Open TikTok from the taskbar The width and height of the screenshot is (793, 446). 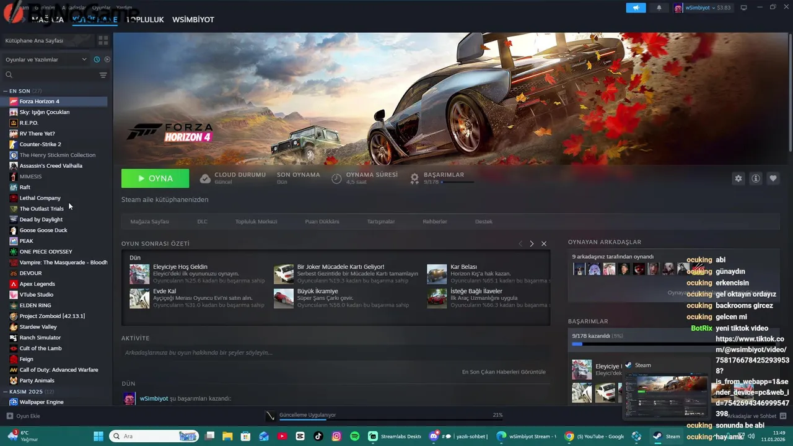pyautogui.click(x=318, y=436)
